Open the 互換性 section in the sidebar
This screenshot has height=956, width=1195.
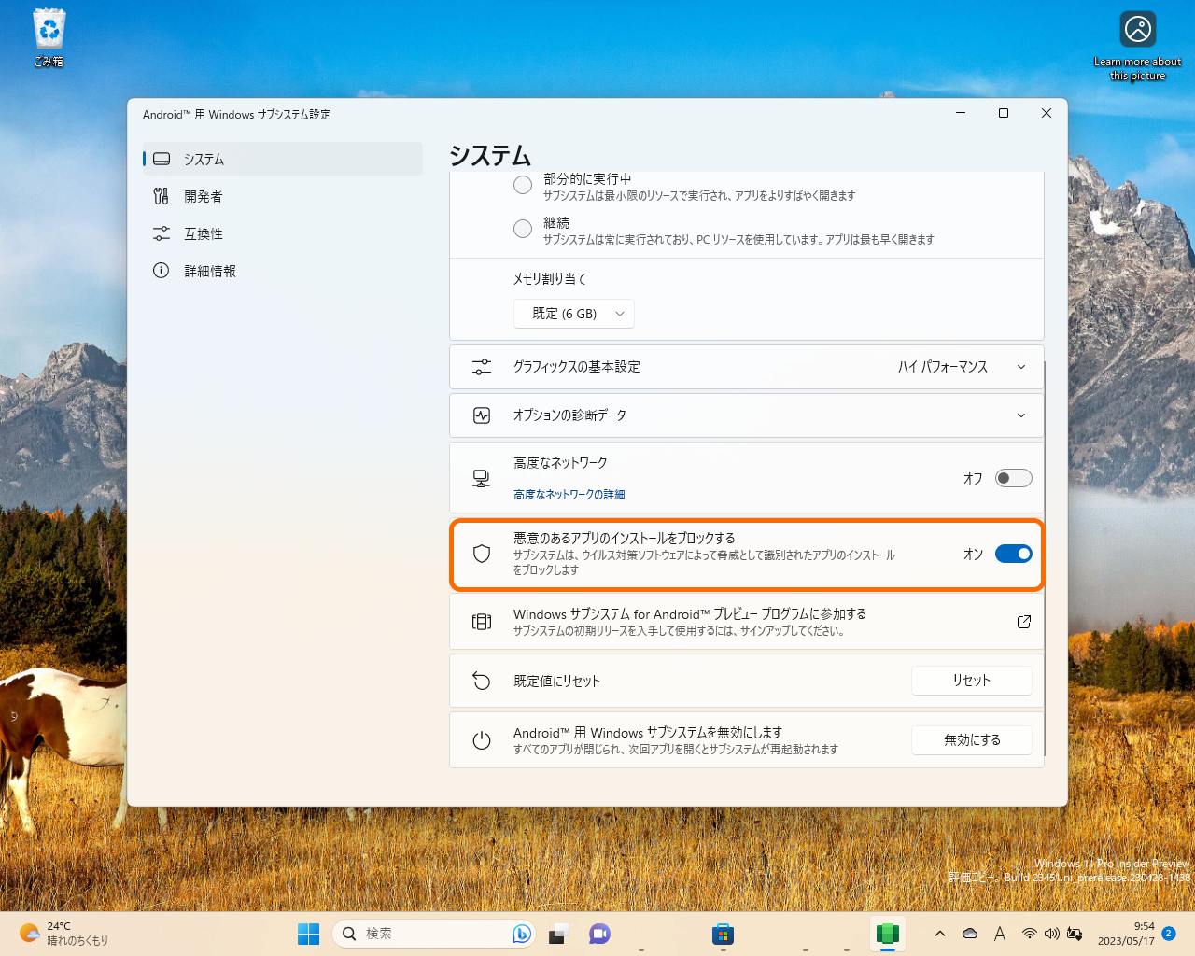coord(202,233)
